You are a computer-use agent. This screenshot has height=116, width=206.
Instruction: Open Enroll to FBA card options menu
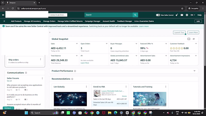point(126,87)
